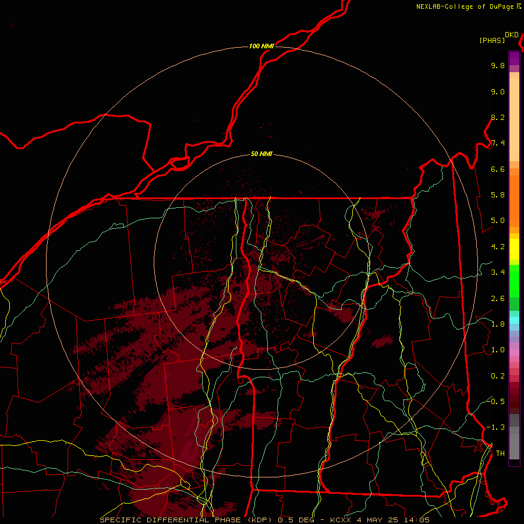Click the 5.8 scale label
Image resolution: width=524 pixels, height=524 pixels.
click(x=498, y=195)
